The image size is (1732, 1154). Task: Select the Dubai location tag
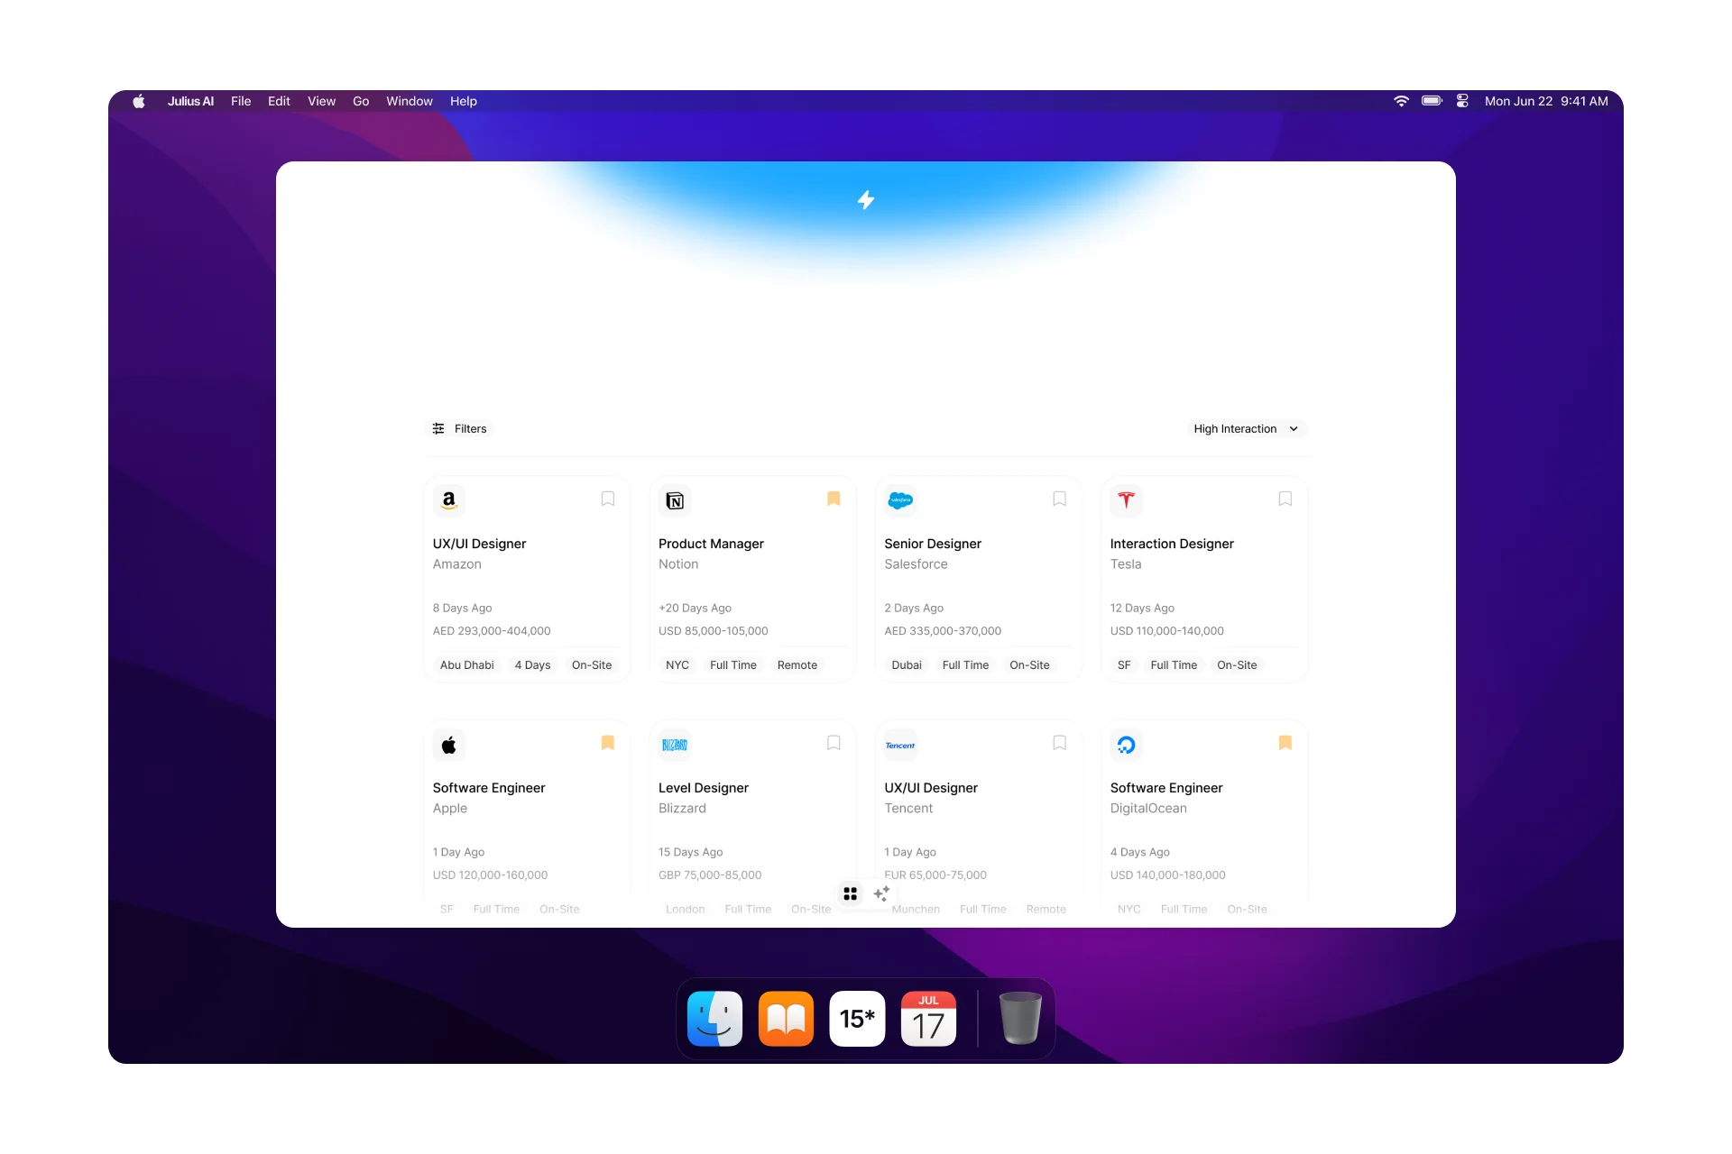click(907, 665)
